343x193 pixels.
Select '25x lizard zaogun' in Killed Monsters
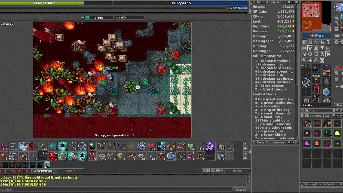271,89
